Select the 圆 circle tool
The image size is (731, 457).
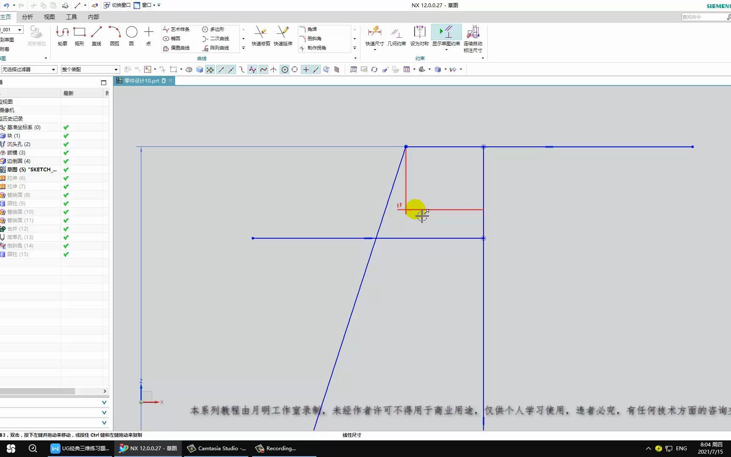pos(132,36)
